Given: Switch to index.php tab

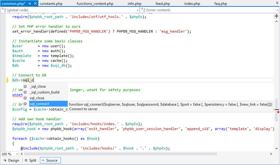Looking at the screenshot, I should [x=192, y=4].
